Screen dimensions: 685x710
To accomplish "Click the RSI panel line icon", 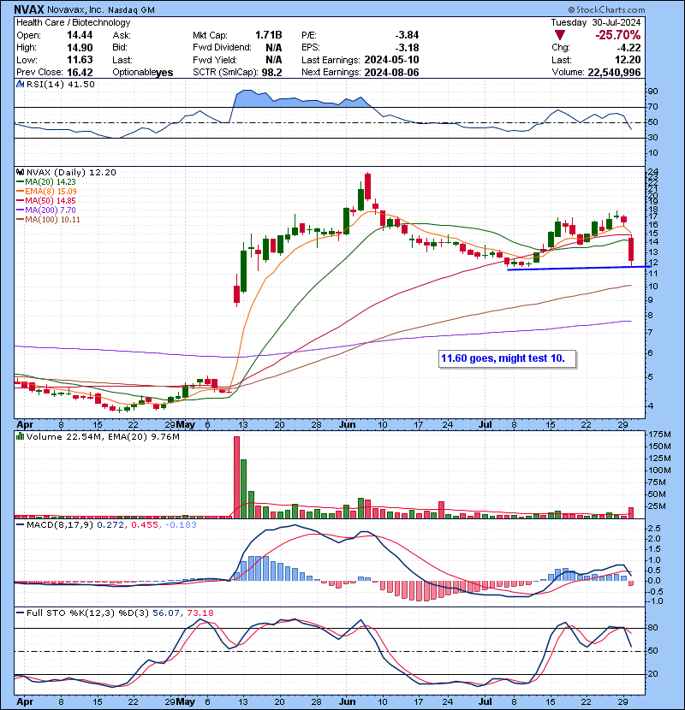I will 20,84.
